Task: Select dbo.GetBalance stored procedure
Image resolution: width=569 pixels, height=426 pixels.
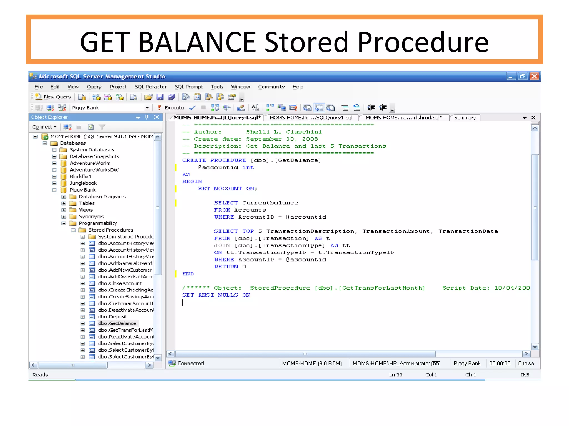Action: 117,323
